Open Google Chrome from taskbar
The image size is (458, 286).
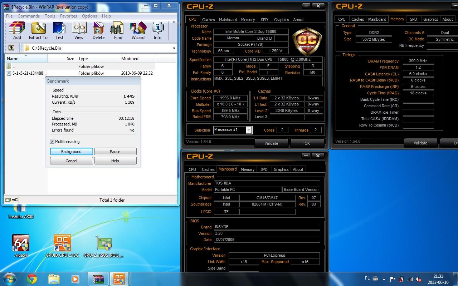[x=32, y=279]
